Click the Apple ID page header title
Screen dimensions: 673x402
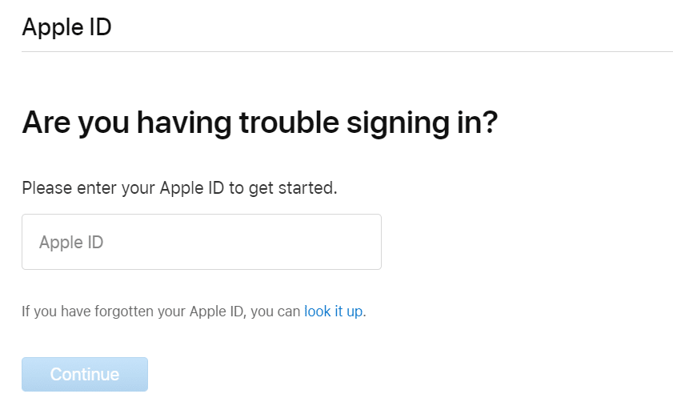click(x=66, y=27)
